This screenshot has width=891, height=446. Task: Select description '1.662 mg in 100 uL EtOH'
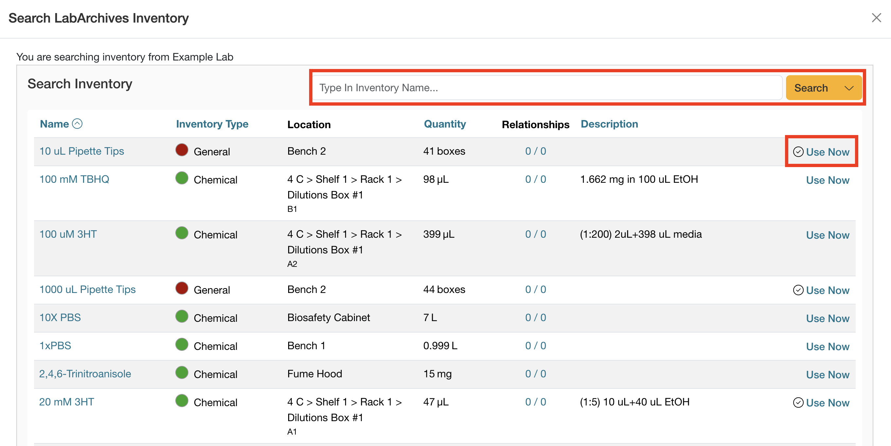639,179
